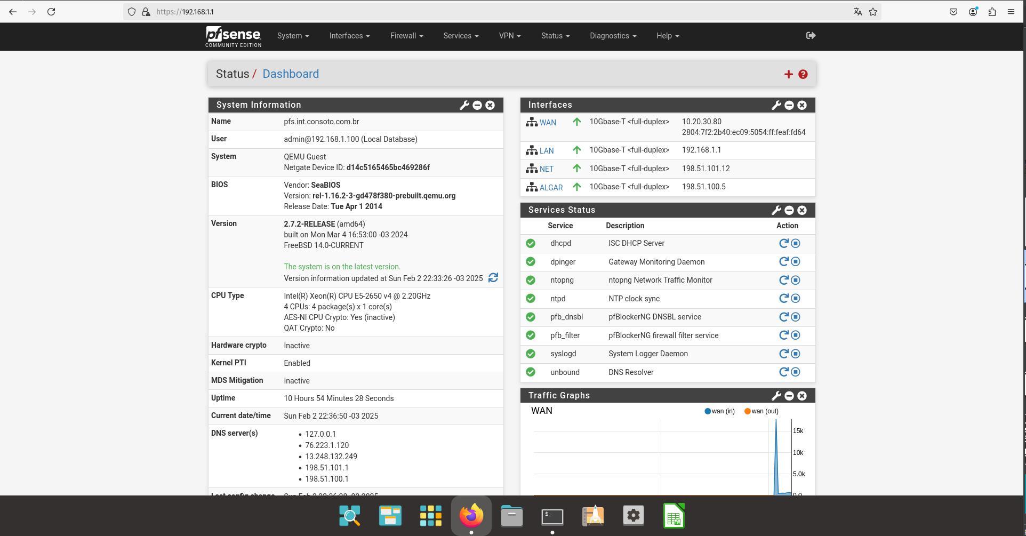Open Traffic Graphs widget settings wrench
Viewport: 1026px width, 536px height.
[x=776, y=396]
